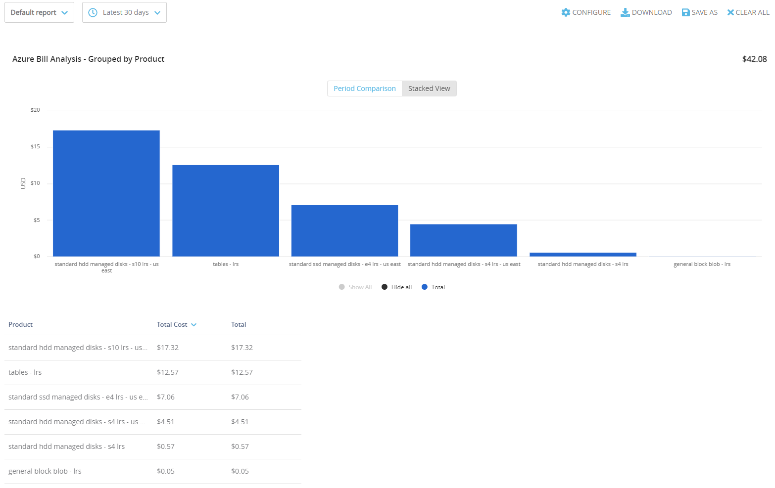Click the small standard hdd s4 lrs bar
This screenshot has width=775, height=488.
point(583,255)
